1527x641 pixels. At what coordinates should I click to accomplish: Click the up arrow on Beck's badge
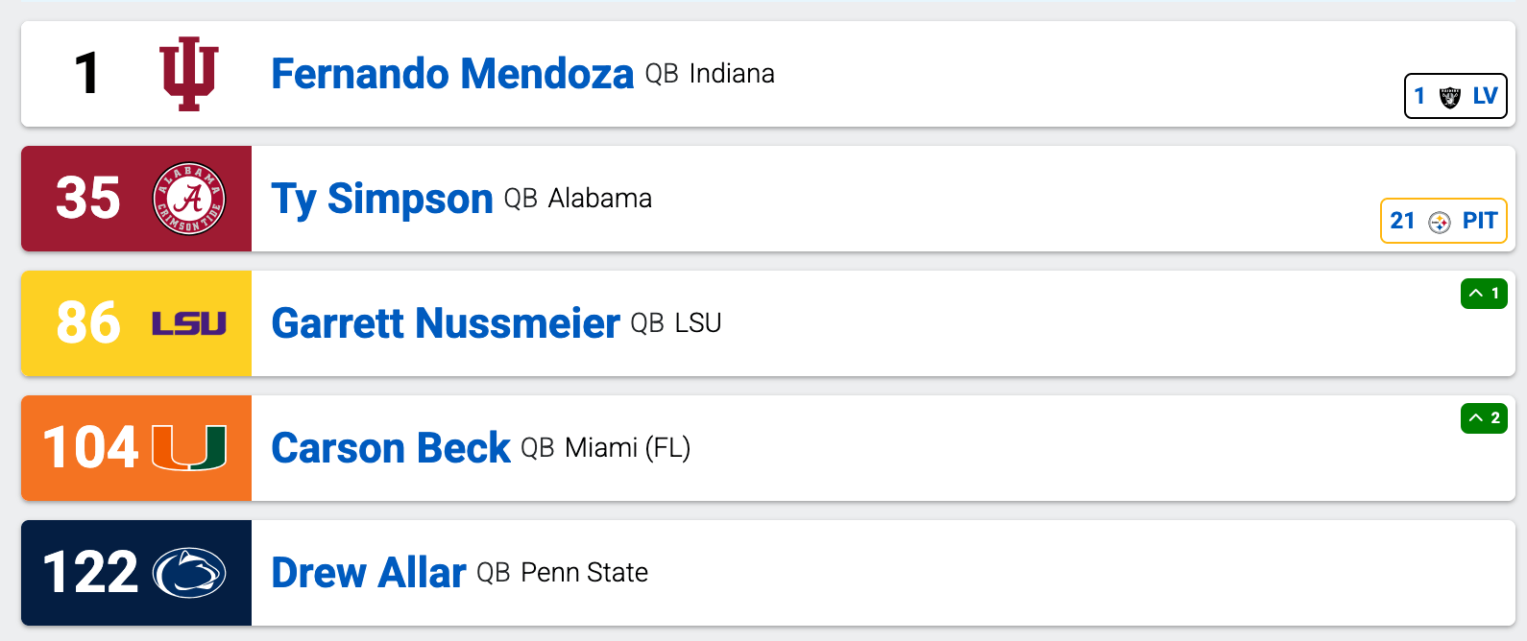click(x=1476, y=418)
